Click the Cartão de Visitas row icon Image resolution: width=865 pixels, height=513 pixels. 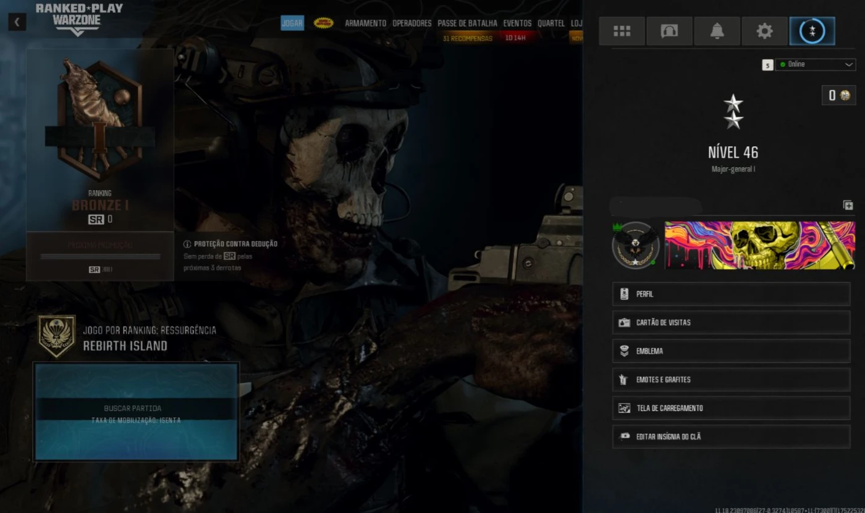(624, 322)
